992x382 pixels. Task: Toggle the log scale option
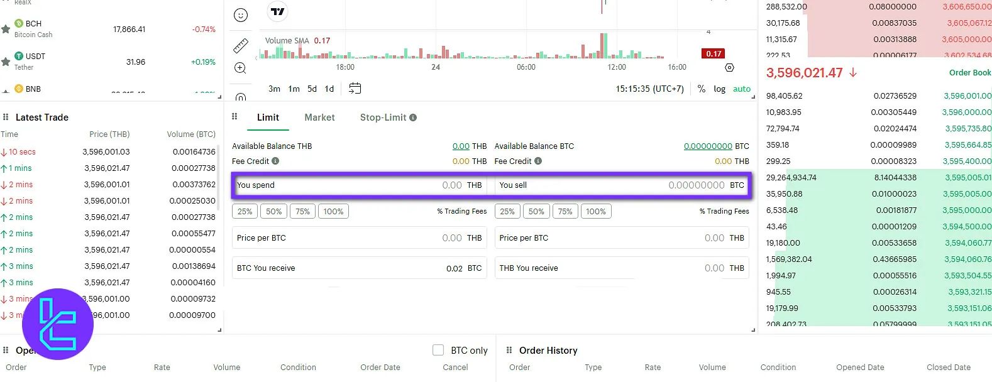click(x=719, y=89)
